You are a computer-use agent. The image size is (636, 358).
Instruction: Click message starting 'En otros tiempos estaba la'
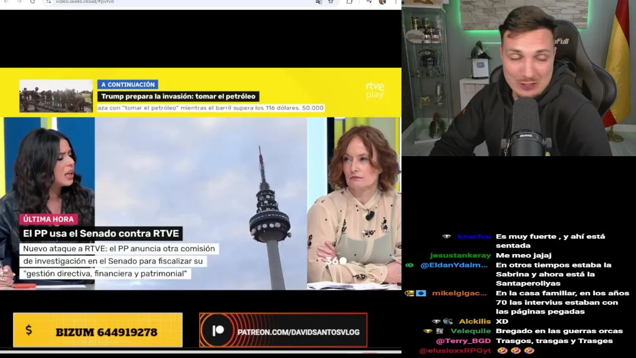(554, 274)
